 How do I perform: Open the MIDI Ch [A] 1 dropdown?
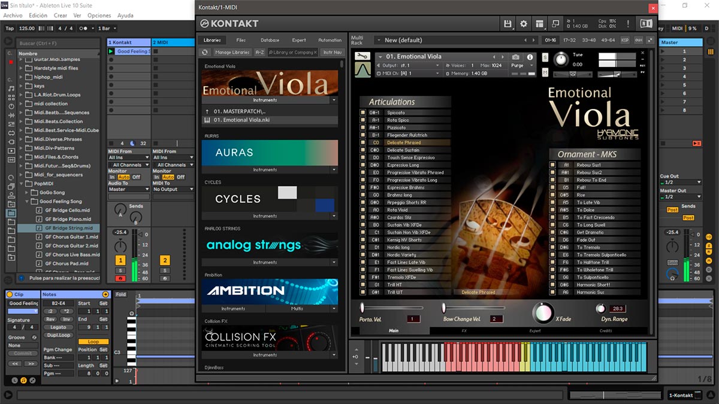tap(409, 73)
